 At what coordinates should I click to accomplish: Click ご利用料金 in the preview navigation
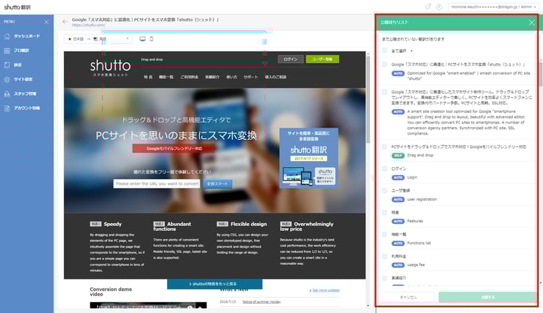(x=189, y=77)
